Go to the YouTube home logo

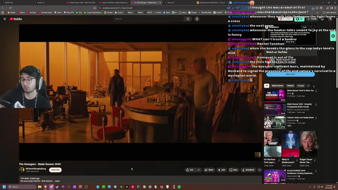16,19
